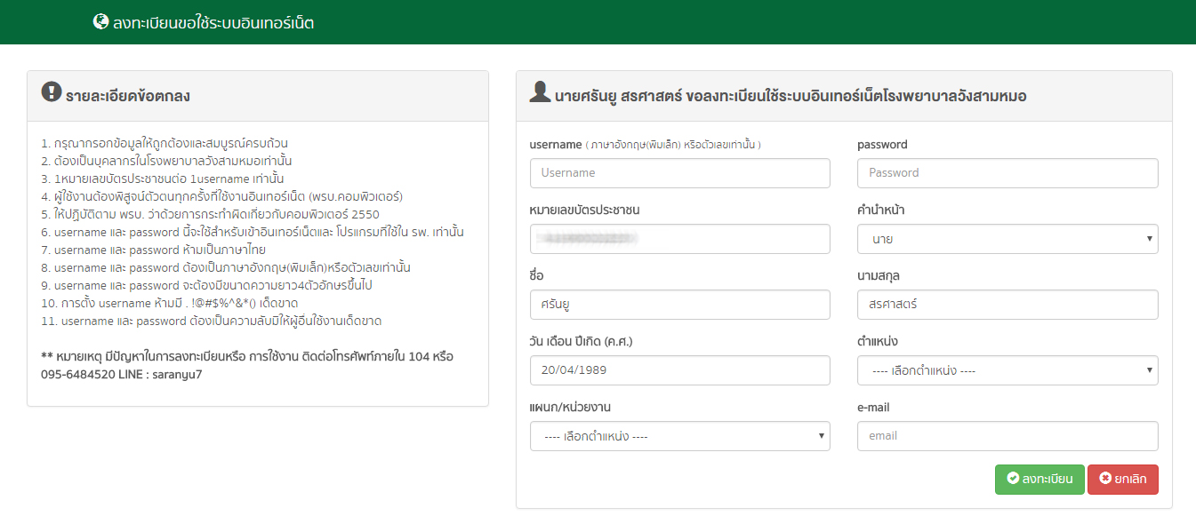The image size is (1196, 524).
Task: Click the user silhouette icon in form heading
Action: [540, 92]
